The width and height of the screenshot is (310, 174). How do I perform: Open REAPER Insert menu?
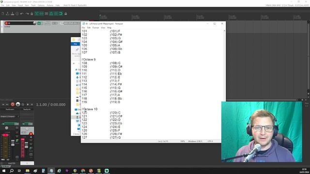pos(20,5)
